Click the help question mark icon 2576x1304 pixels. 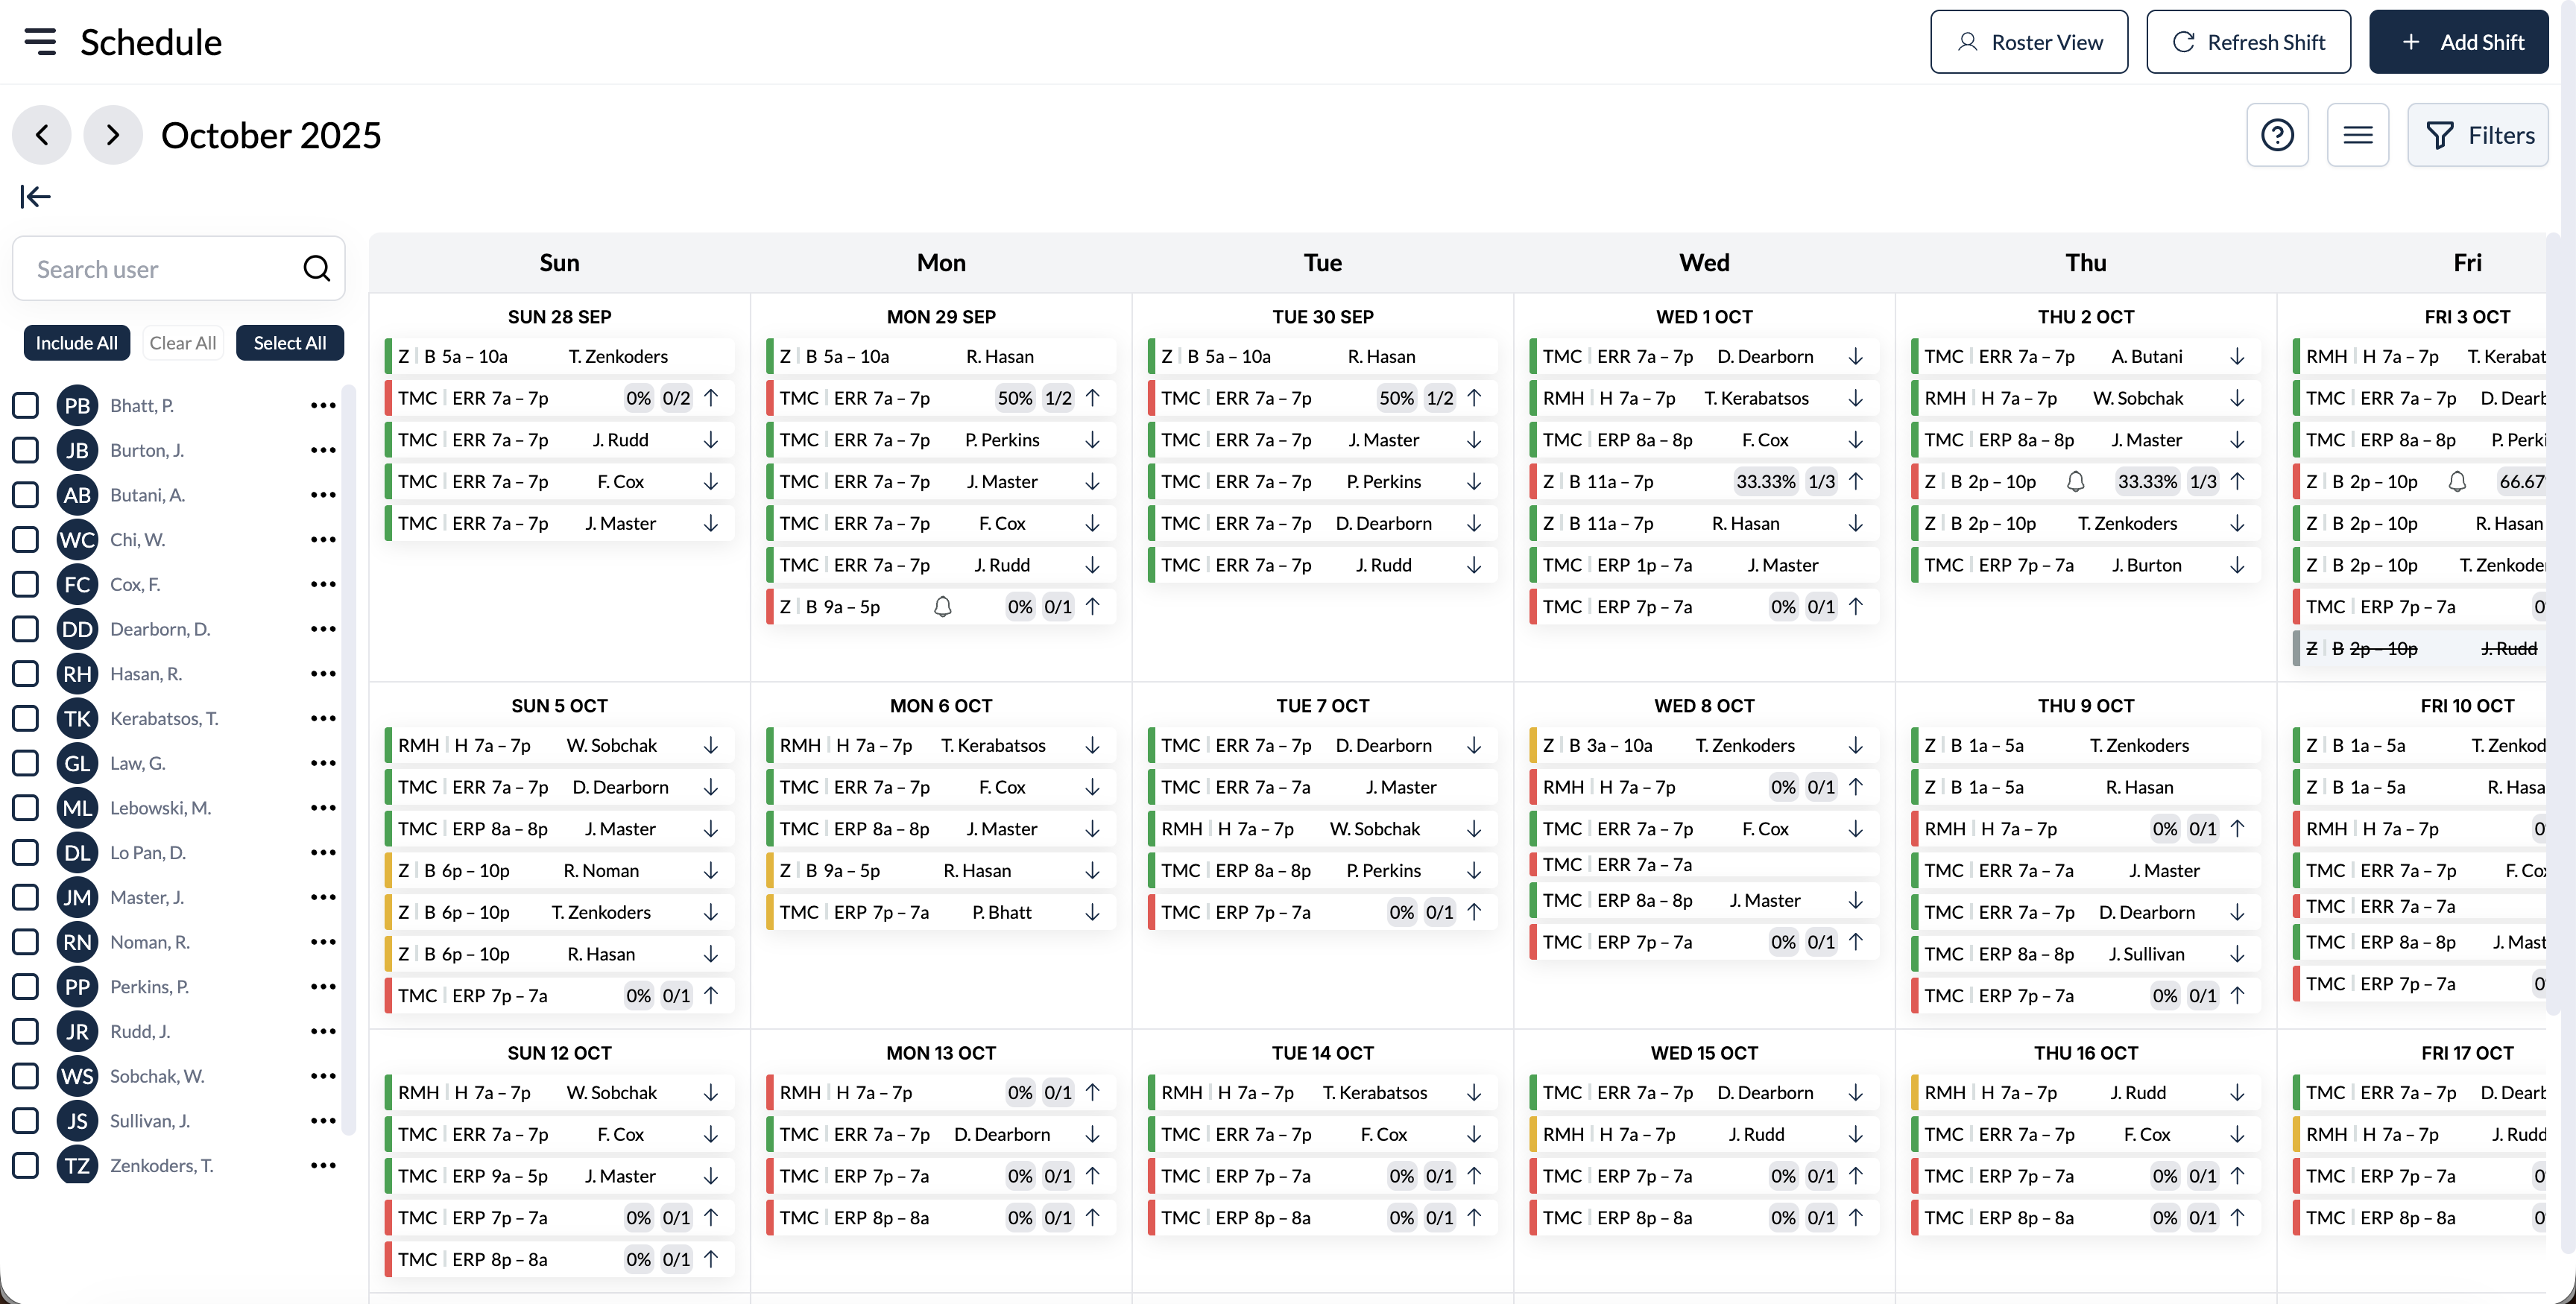point(2278,135)
